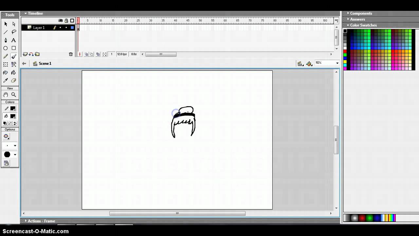Select the Arrow selection tool
Screen dimensions: 419x236
6,24
